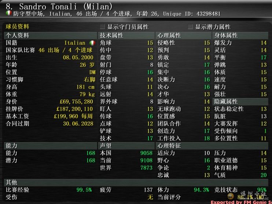The width and height of the screenshot is (272, 204).
Task: Click the 个人资料 section header
Action: (18, 36)
